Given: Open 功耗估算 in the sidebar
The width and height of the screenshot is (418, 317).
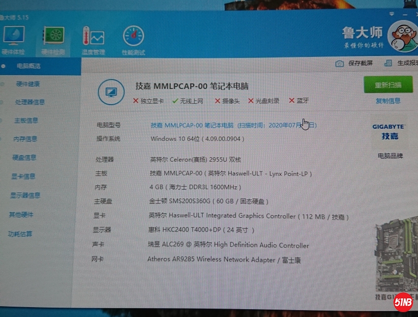Looking at the screenshot, I should point(20,234).
